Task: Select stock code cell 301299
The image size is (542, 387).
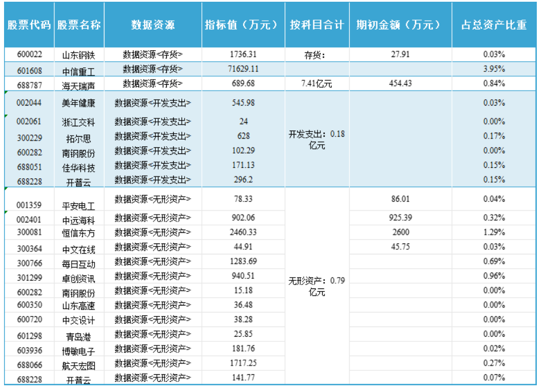Action: click(x=29, y=276)
